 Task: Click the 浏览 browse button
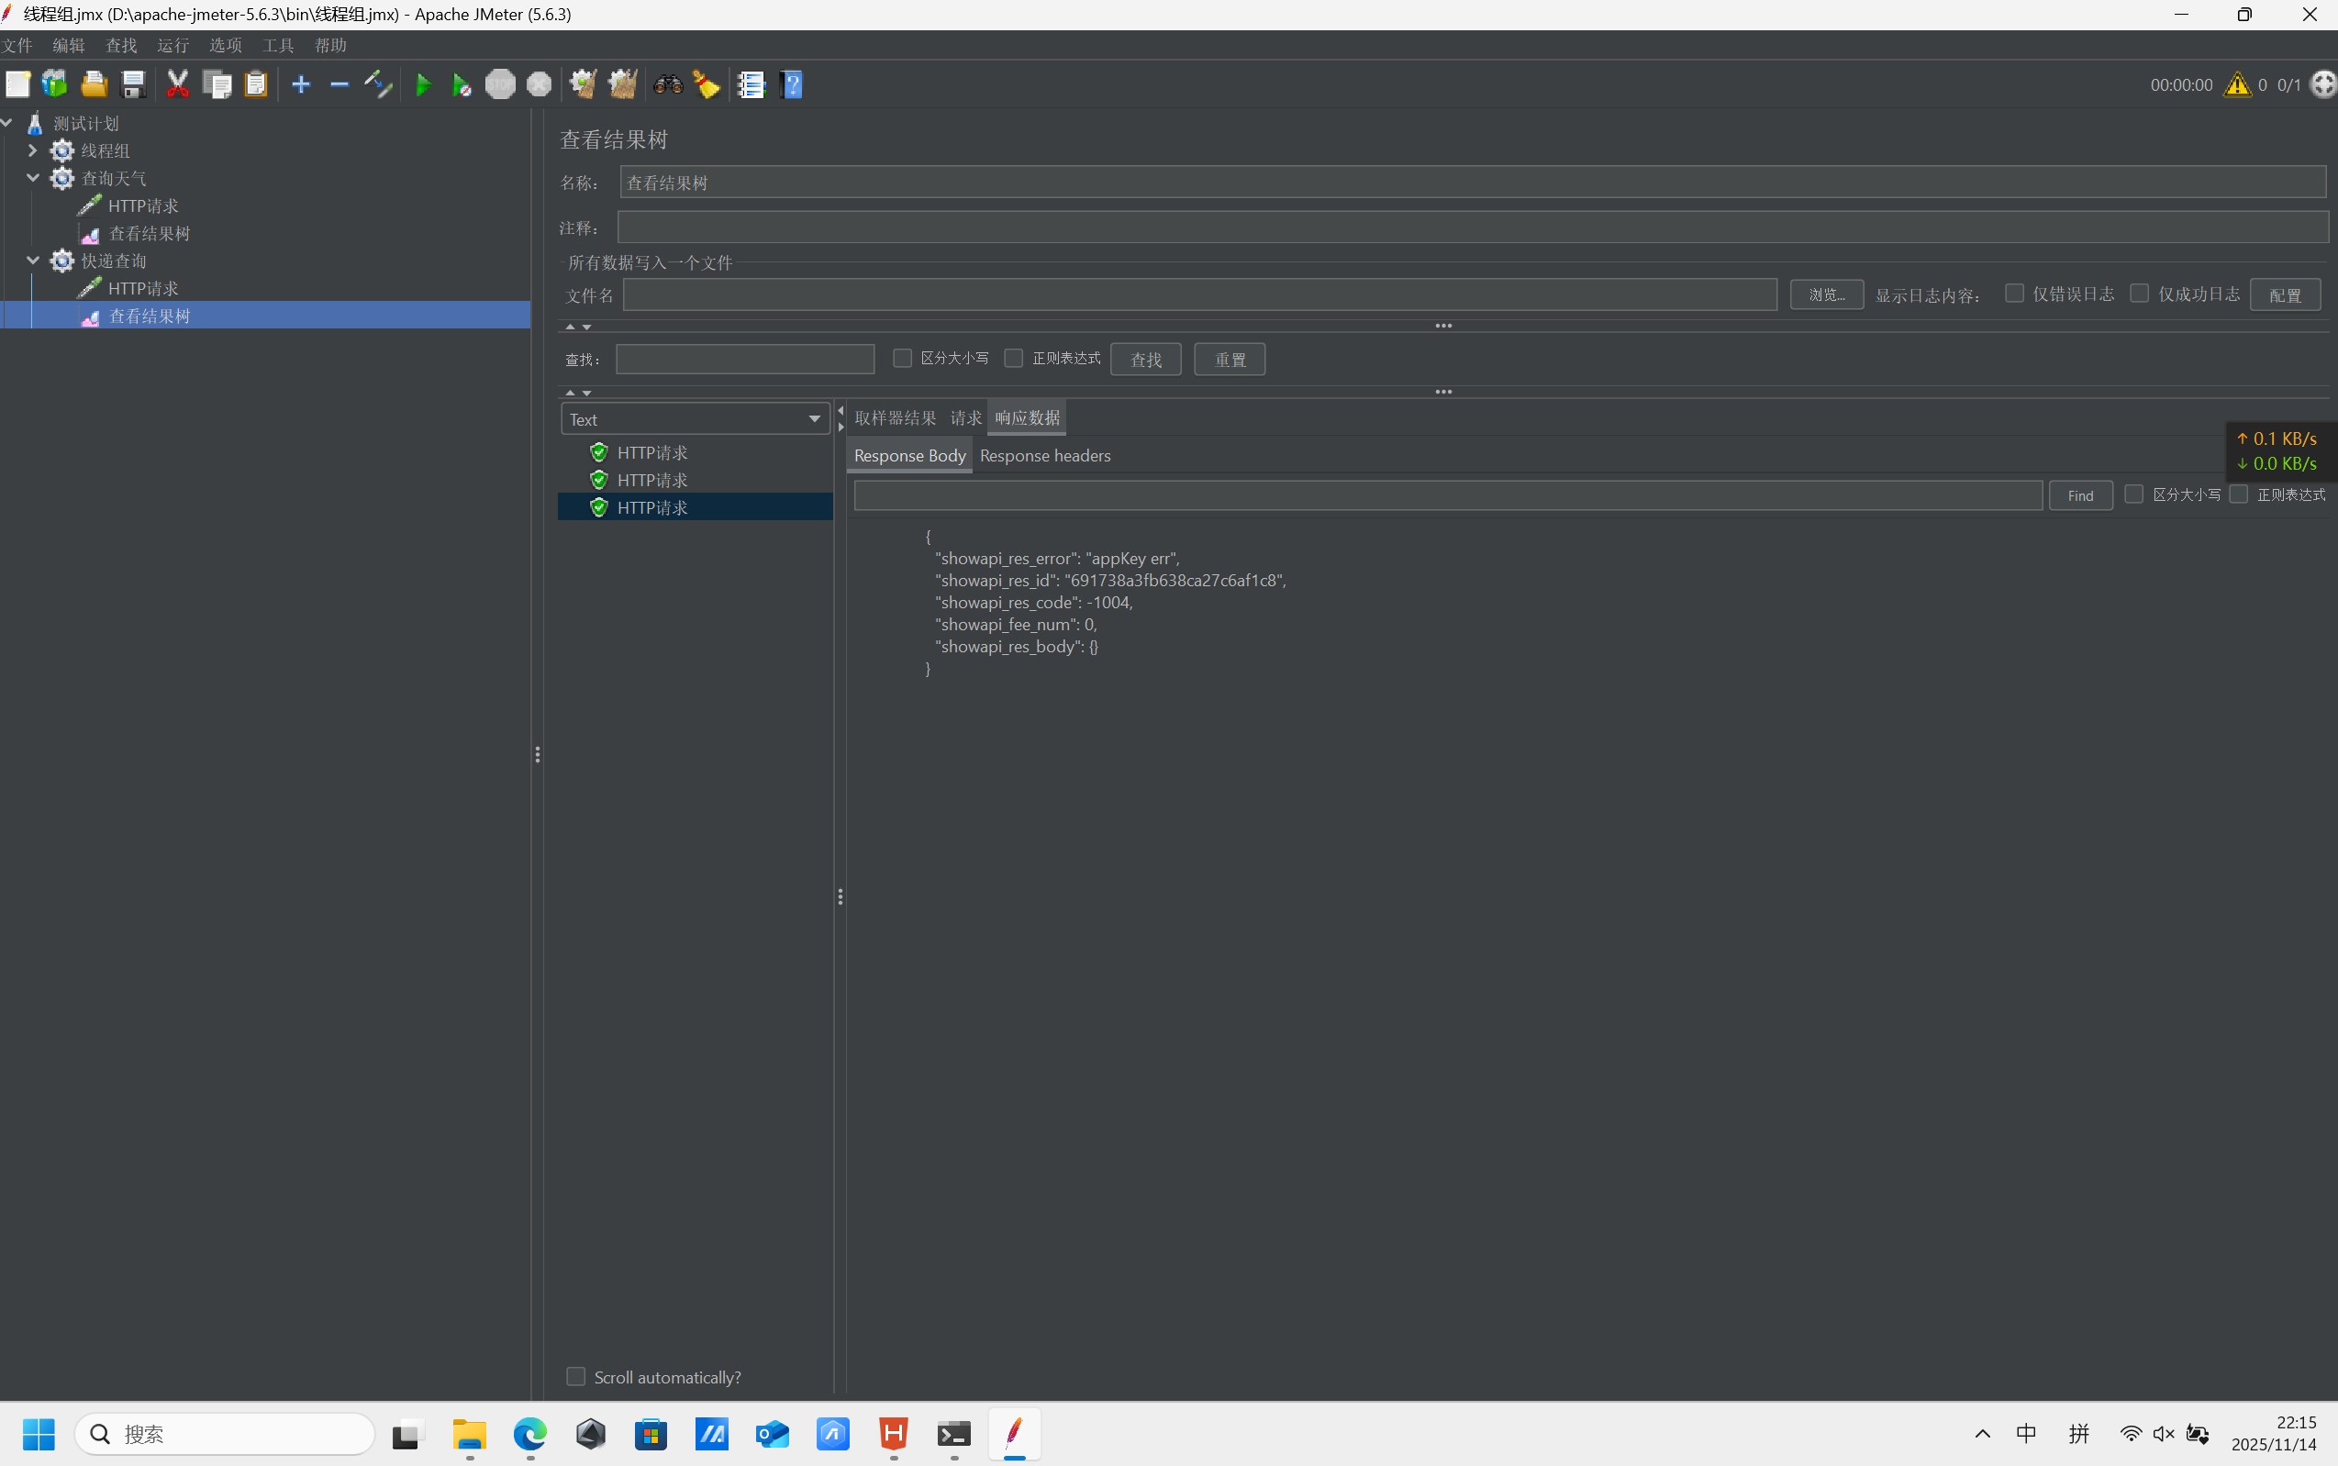click(1826, 294)
